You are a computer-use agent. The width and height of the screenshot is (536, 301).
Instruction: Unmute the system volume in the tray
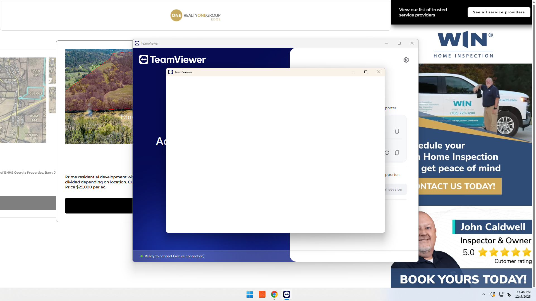click(x=509, y=294)
